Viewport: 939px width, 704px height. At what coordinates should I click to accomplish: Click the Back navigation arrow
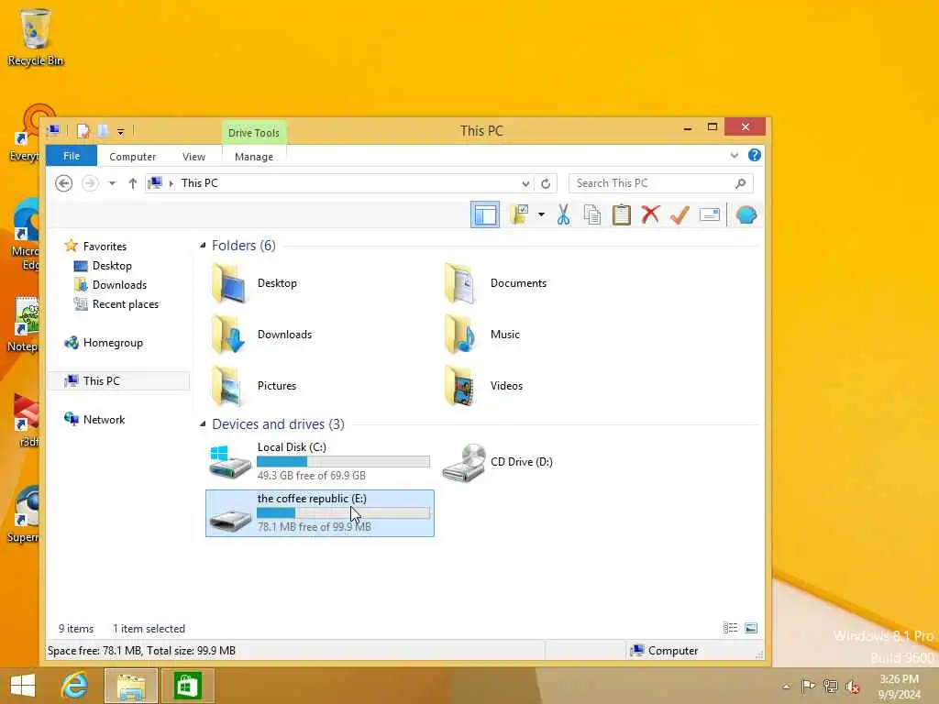63,183
